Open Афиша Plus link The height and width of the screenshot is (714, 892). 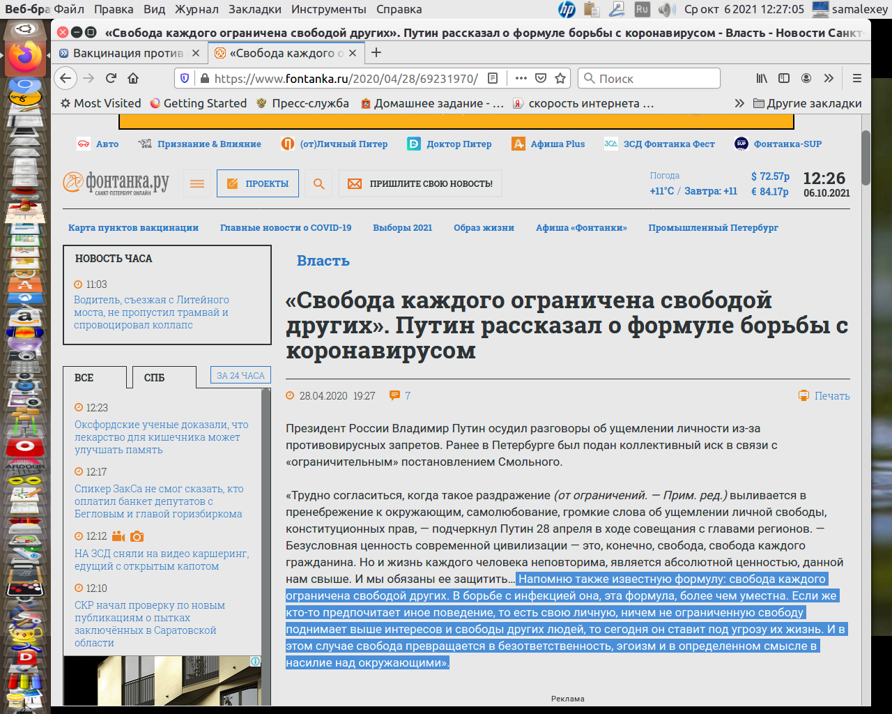(x=548, y=144)
